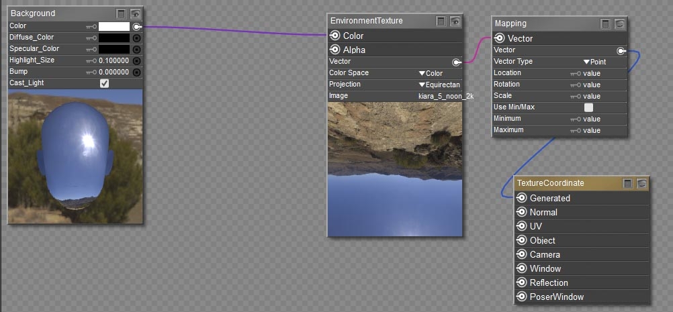Enable the Use Min/Max checkbox
The height and width of the screenshot is (312, 673).
click(x=588, y=107)
